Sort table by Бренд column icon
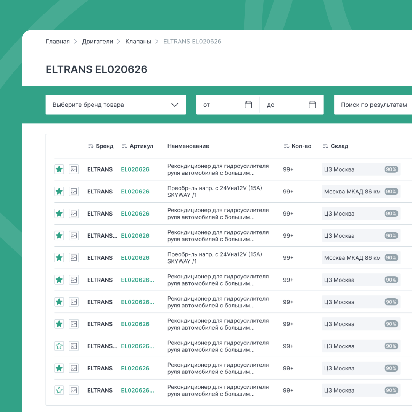This screenshot has width=412, height=412. (91, 146)
